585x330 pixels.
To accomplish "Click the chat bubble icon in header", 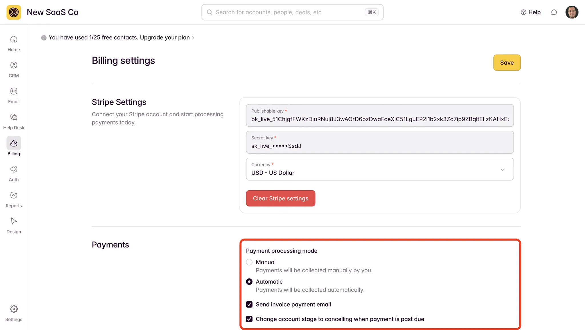I will pos(554,12).
